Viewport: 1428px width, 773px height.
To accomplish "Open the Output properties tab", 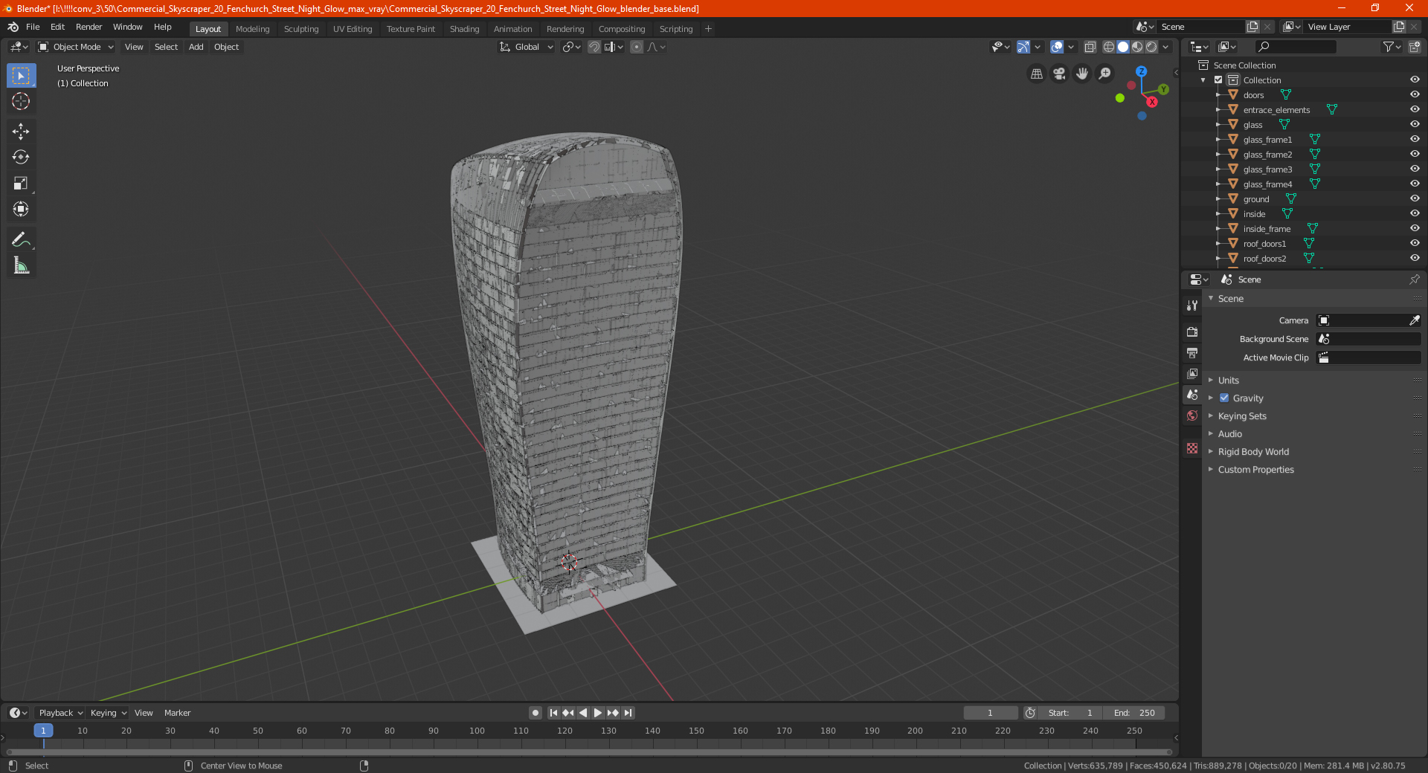I will 1192,352.
